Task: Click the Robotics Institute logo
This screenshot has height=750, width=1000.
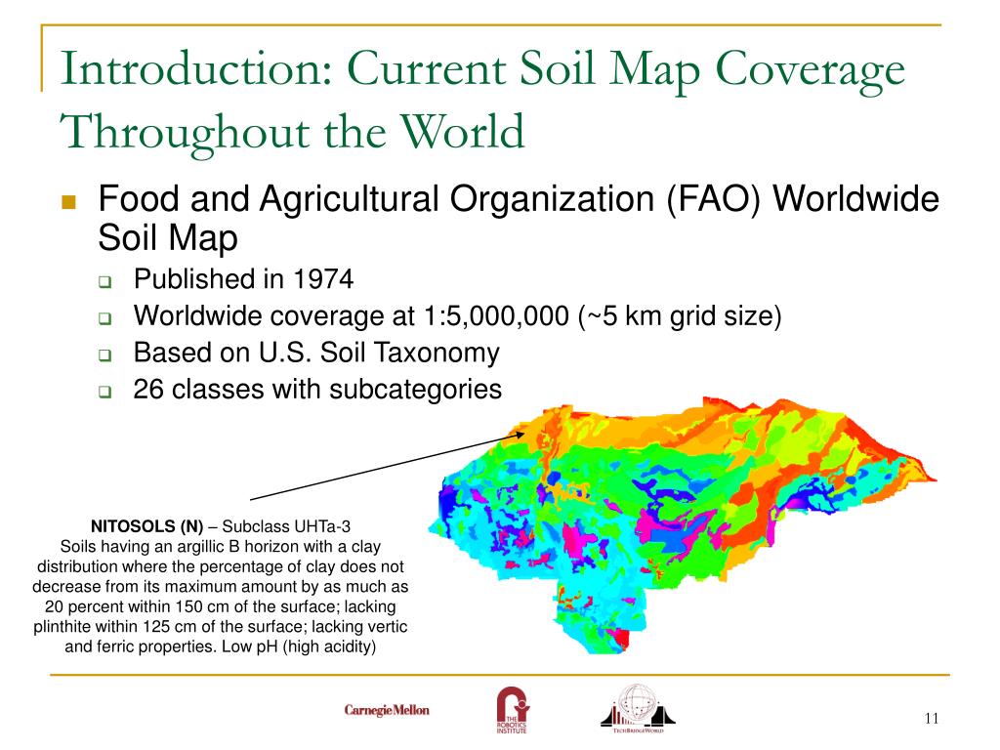Action: [513, 710]
